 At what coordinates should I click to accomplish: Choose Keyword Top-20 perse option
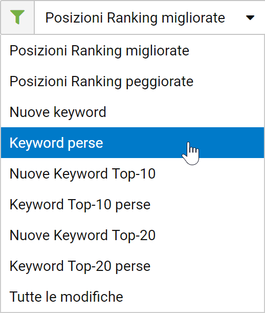click(x=132, y=266)
